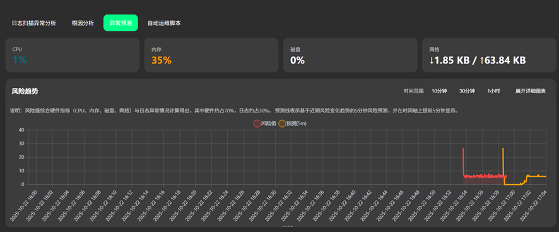Click the red 风险值 legend circle
This screenshot has height=232, width=559.
257,124
